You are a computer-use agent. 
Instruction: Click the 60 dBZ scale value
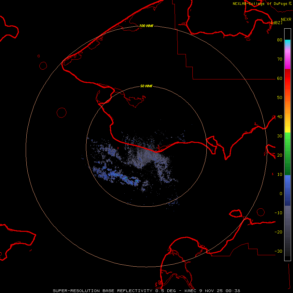280,78
